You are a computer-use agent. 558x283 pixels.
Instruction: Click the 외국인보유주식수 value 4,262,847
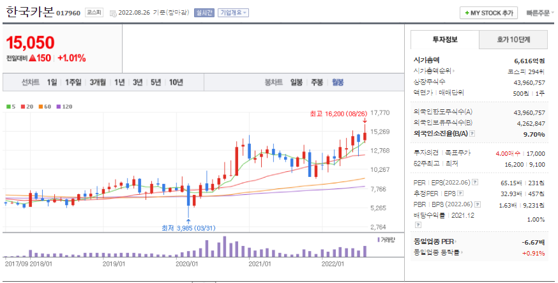[531, 123]
